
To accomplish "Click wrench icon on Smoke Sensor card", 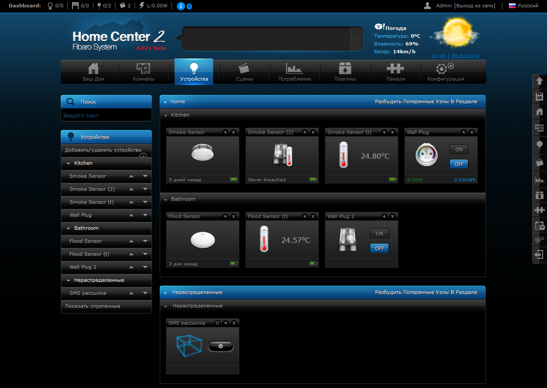I will coord(225,132).
